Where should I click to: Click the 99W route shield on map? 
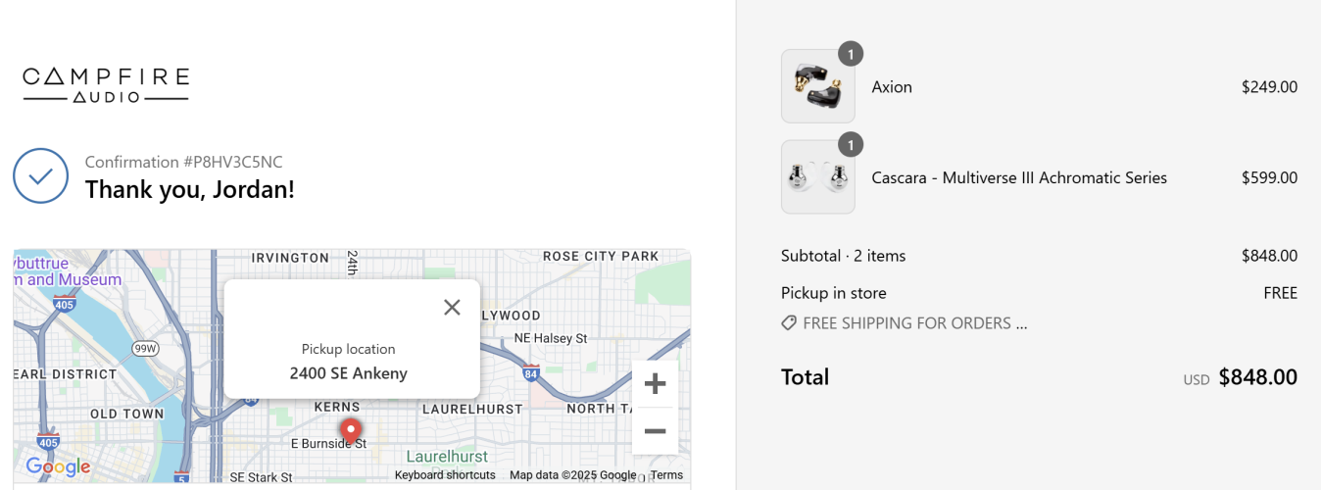click(x=145, y=348)
